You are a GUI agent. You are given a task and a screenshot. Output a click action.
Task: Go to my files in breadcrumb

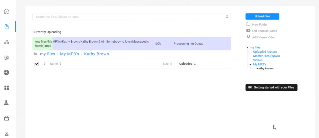[48, 54]
